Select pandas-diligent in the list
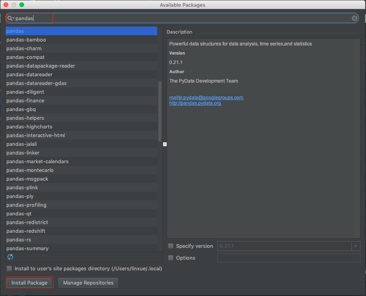 (81, 92)
